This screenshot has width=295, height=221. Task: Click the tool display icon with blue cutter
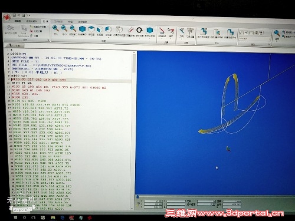tap(181, 31)
